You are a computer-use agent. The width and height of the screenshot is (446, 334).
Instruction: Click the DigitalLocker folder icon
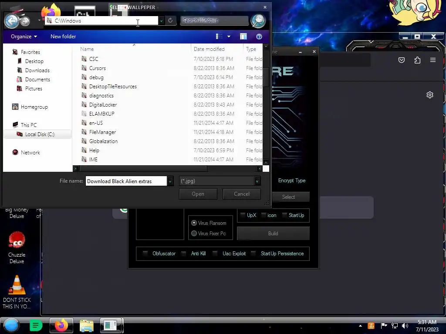pos(84,104)
